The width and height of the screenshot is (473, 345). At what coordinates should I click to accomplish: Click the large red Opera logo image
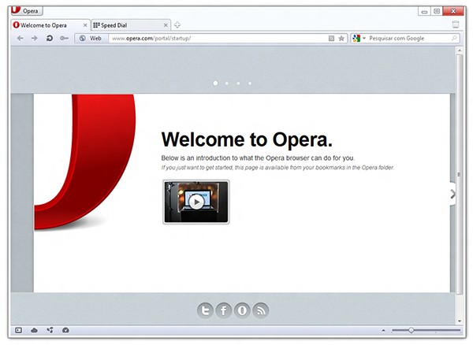coord(85,162)
